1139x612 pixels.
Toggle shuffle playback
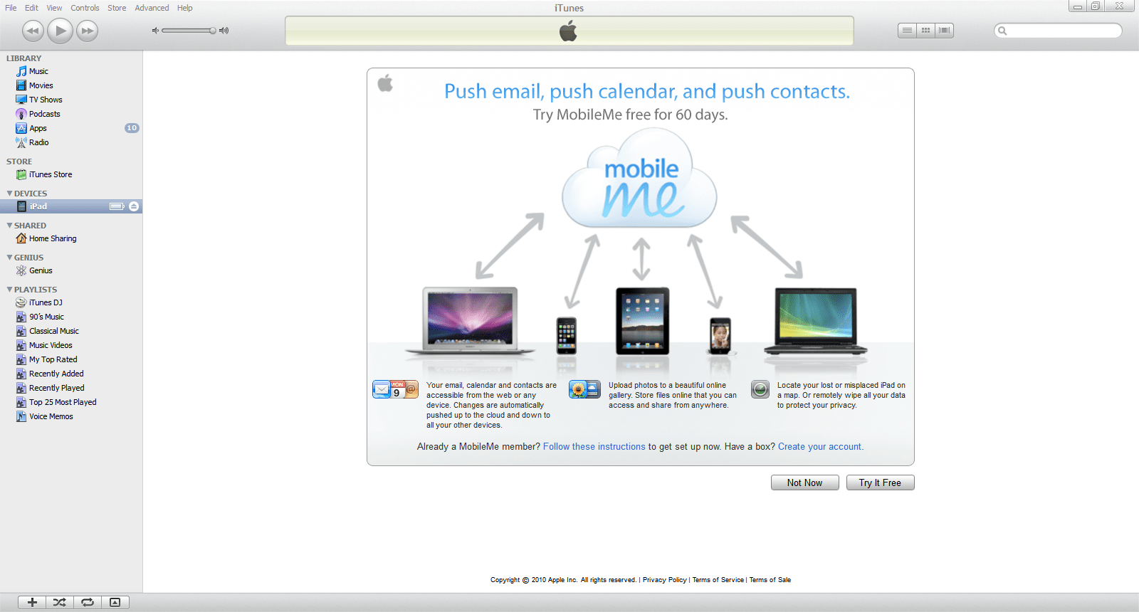point(60,602)
